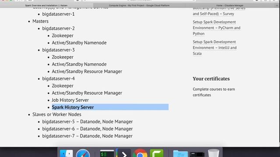The width and height of the screenshot is (280, 157).
Task: Open Setup Spark Development Environment IntelliJ link
Action: click(x=215, y=48)
